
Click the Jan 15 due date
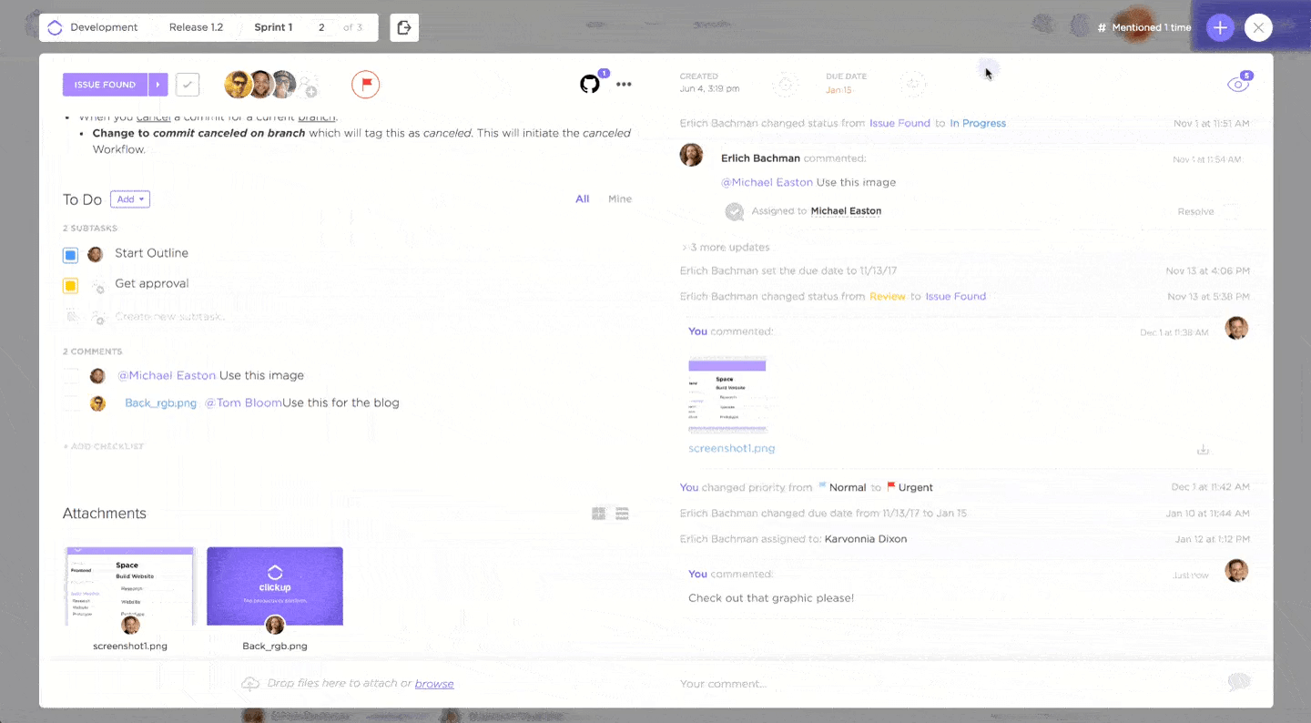pos(838,90)
